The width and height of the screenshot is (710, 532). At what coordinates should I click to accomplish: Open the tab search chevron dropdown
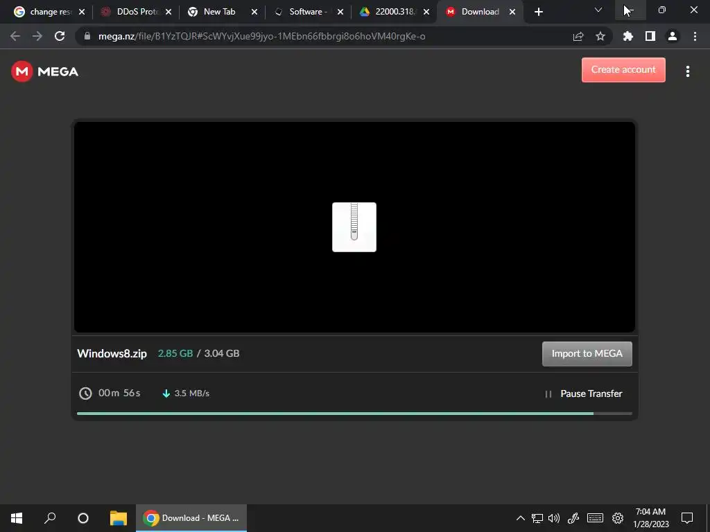tap(598, 10)
